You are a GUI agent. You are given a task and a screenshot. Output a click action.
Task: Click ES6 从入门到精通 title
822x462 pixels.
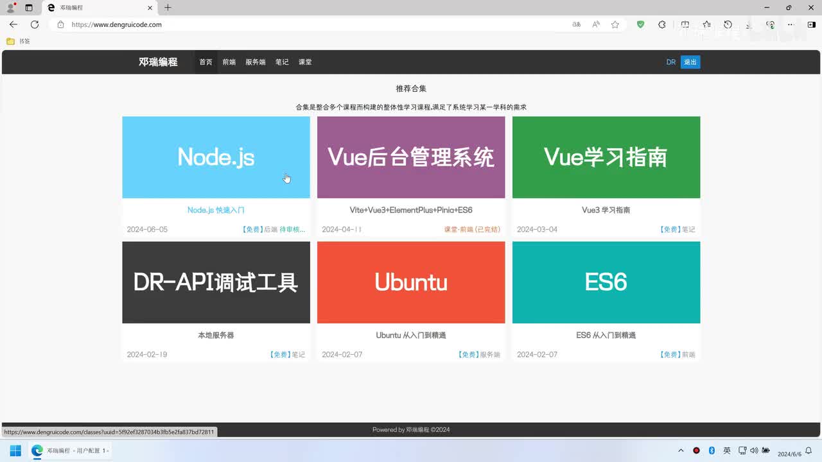(x=606, y=335)
